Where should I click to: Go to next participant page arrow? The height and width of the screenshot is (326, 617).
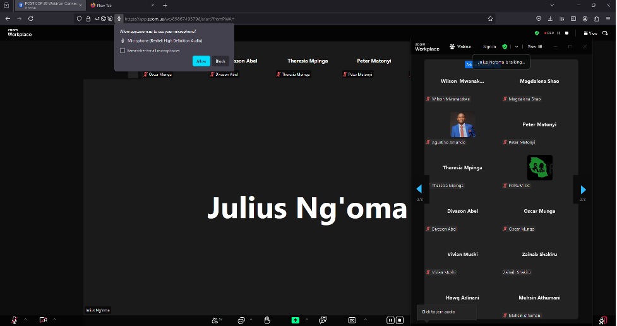pos(583,190)
